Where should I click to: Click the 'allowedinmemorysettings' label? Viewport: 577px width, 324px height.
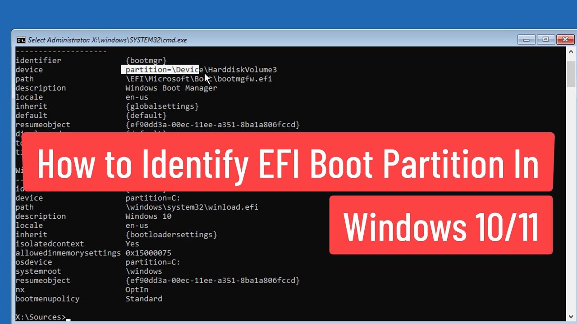(68, 253)
